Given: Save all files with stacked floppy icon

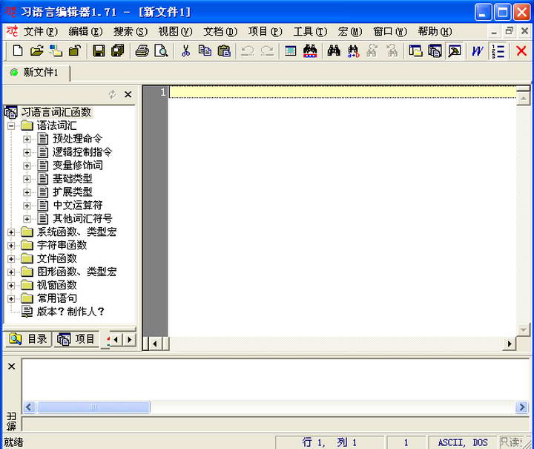Looking at the screenshot, I should tap(118, 51).
